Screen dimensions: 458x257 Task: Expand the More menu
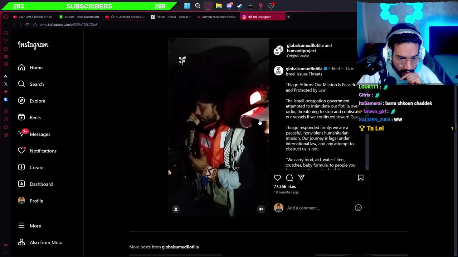(x=30, y=226)
